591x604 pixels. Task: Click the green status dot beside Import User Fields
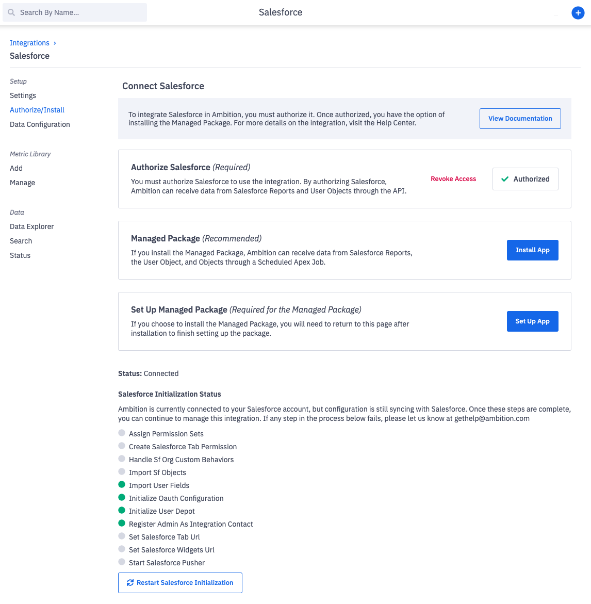tap(121, 484)
